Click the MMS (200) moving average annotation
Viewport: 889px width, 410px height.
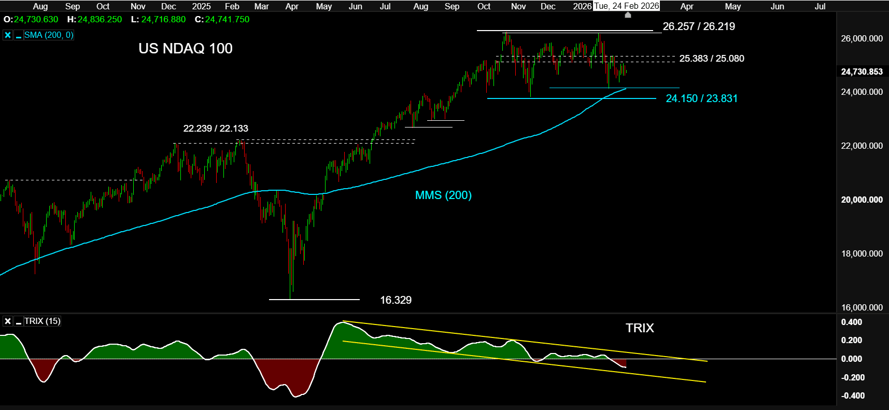click(x=443, y=195)
